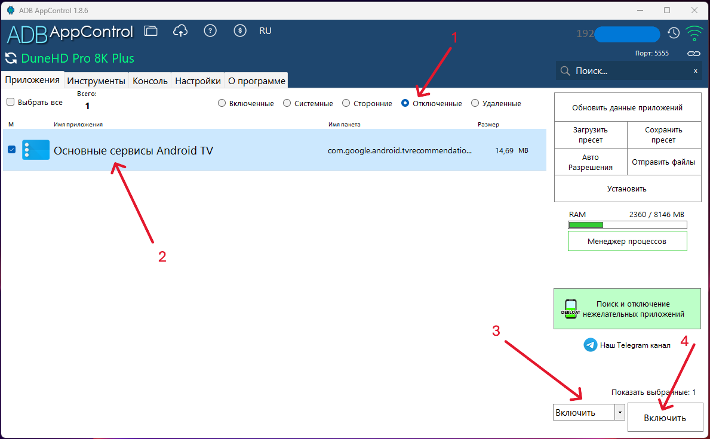This screenshot has height=439, width=710.
Task: Click the Debloat phone icon
Action: (570, 309)
